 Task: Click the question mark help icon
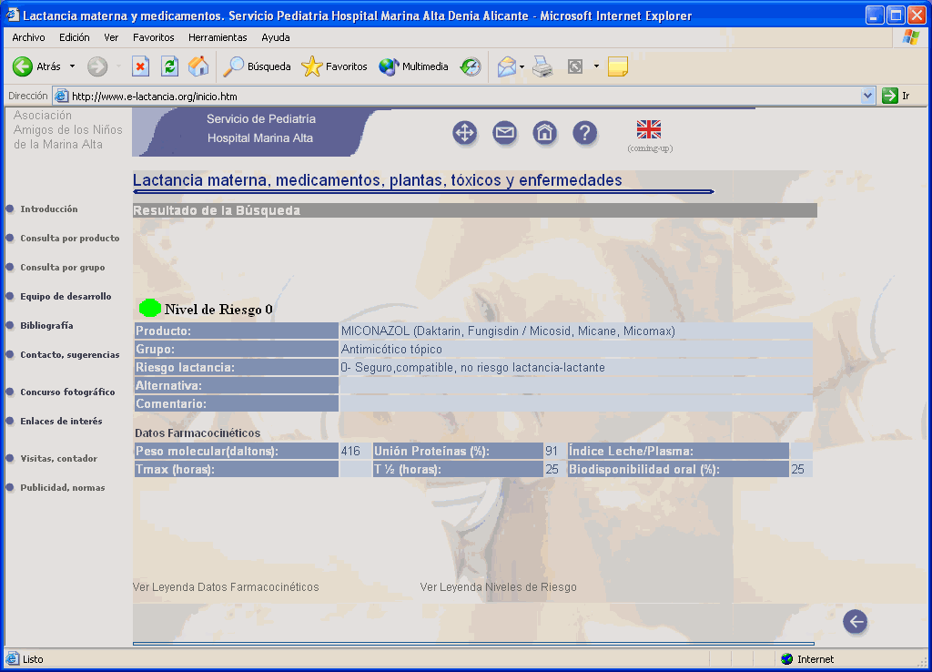(584, 133)
